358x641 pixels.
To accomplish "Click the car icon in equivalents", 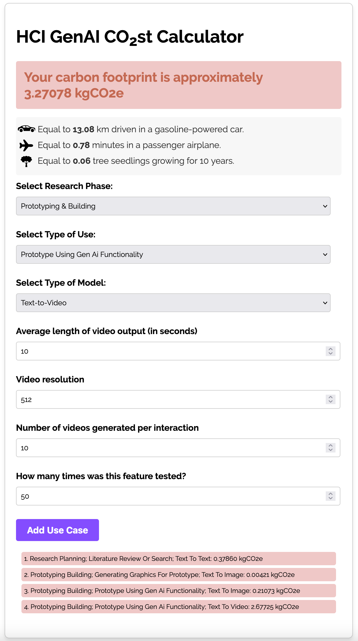I will tap(26, 129).
